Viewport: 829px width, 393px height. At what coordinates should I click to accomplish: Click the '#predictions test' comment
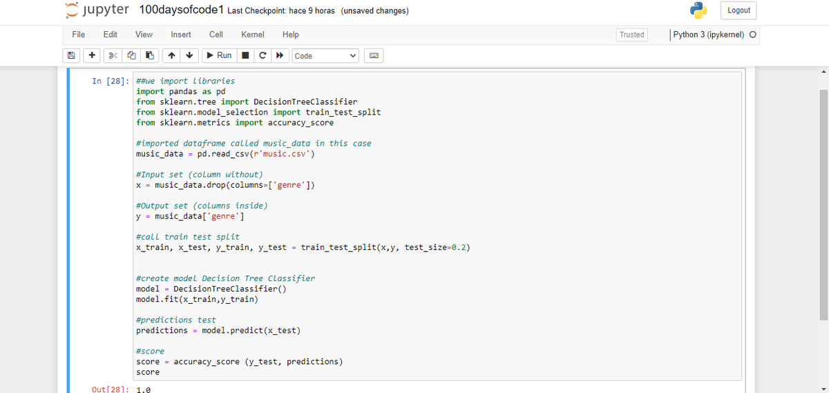[176, 320]
